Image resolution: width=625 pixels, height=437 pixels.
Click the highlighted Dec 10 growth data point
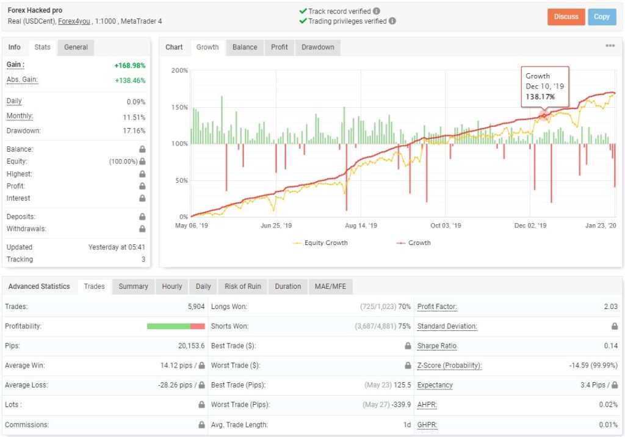click(x=544, y=115)
